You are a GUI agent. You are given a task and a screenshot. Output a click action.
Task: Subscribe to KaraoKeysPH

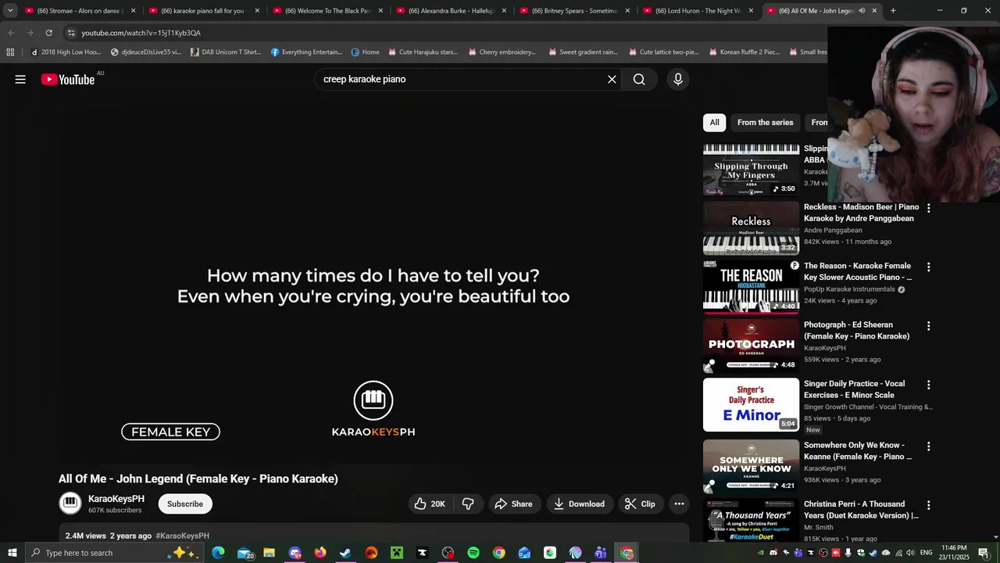tap(185, 504)
